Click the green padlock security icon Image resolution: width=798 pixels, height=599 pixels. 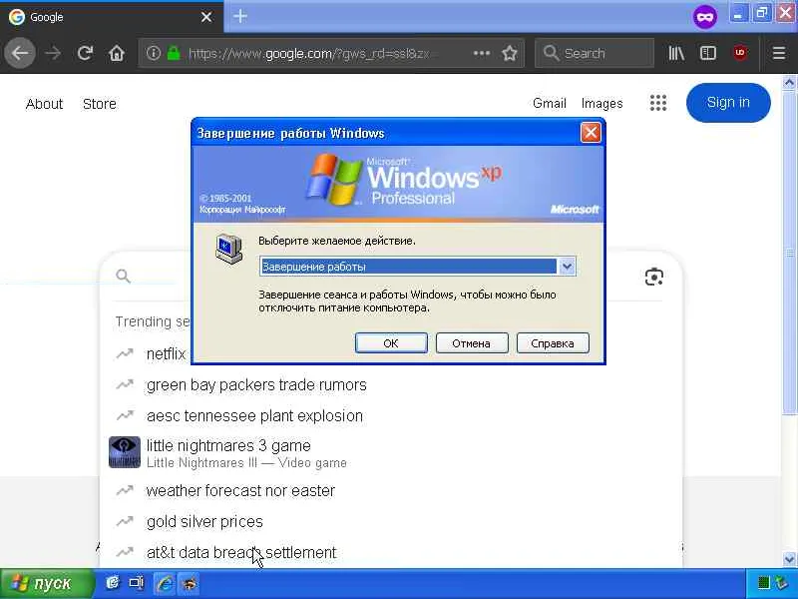click(x=174, y=53)
